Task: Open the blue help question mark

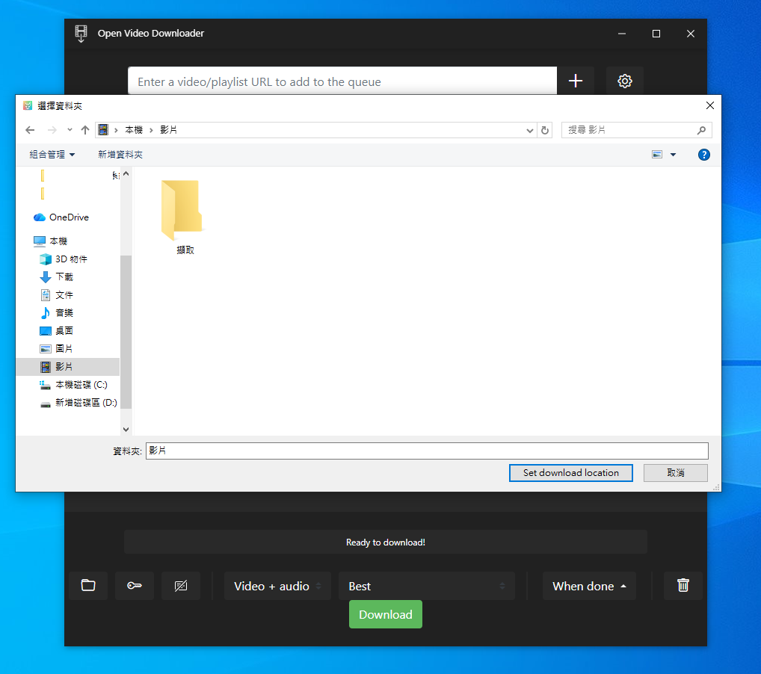Action: (x=703, y=155)
